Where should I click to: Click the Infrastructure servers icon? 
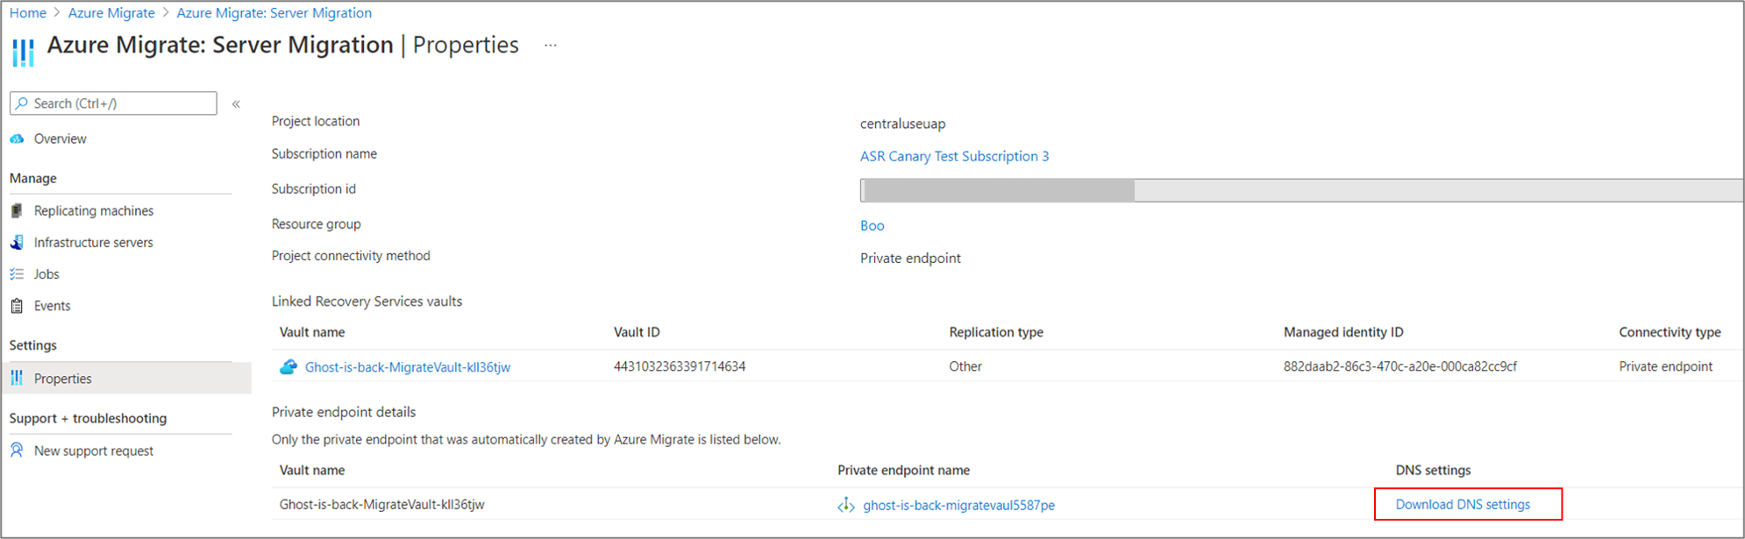(x=17, y=242)
